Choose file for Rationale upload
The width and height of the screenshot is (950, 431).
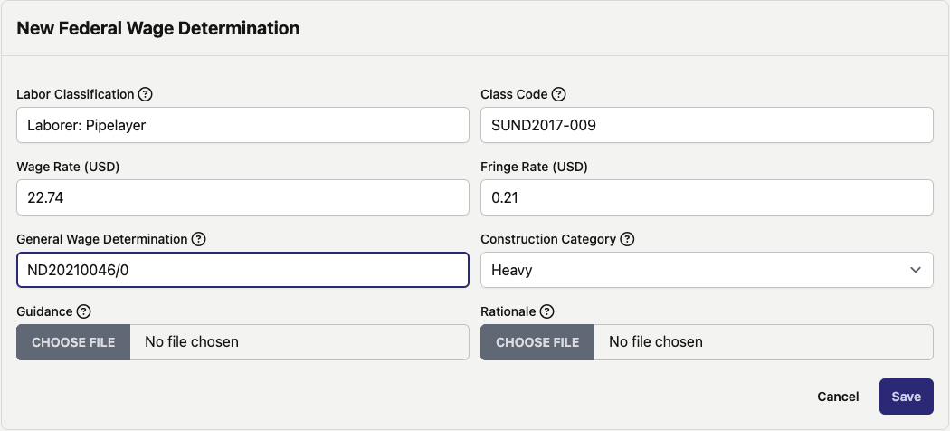coord(537,342)
